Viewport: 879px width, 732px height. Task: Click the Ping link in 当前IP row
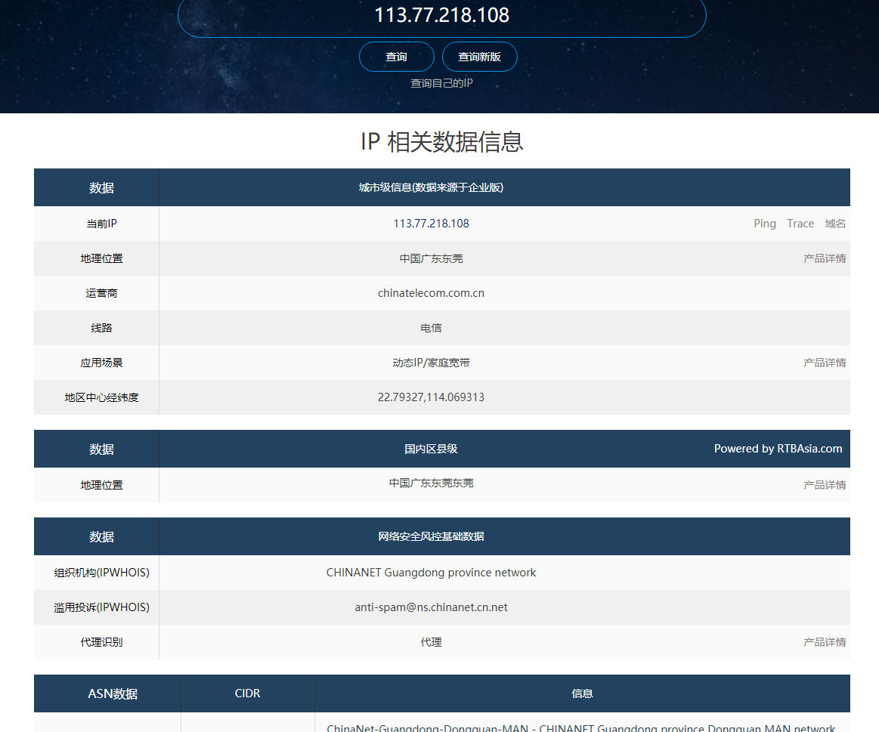(765, 224)
